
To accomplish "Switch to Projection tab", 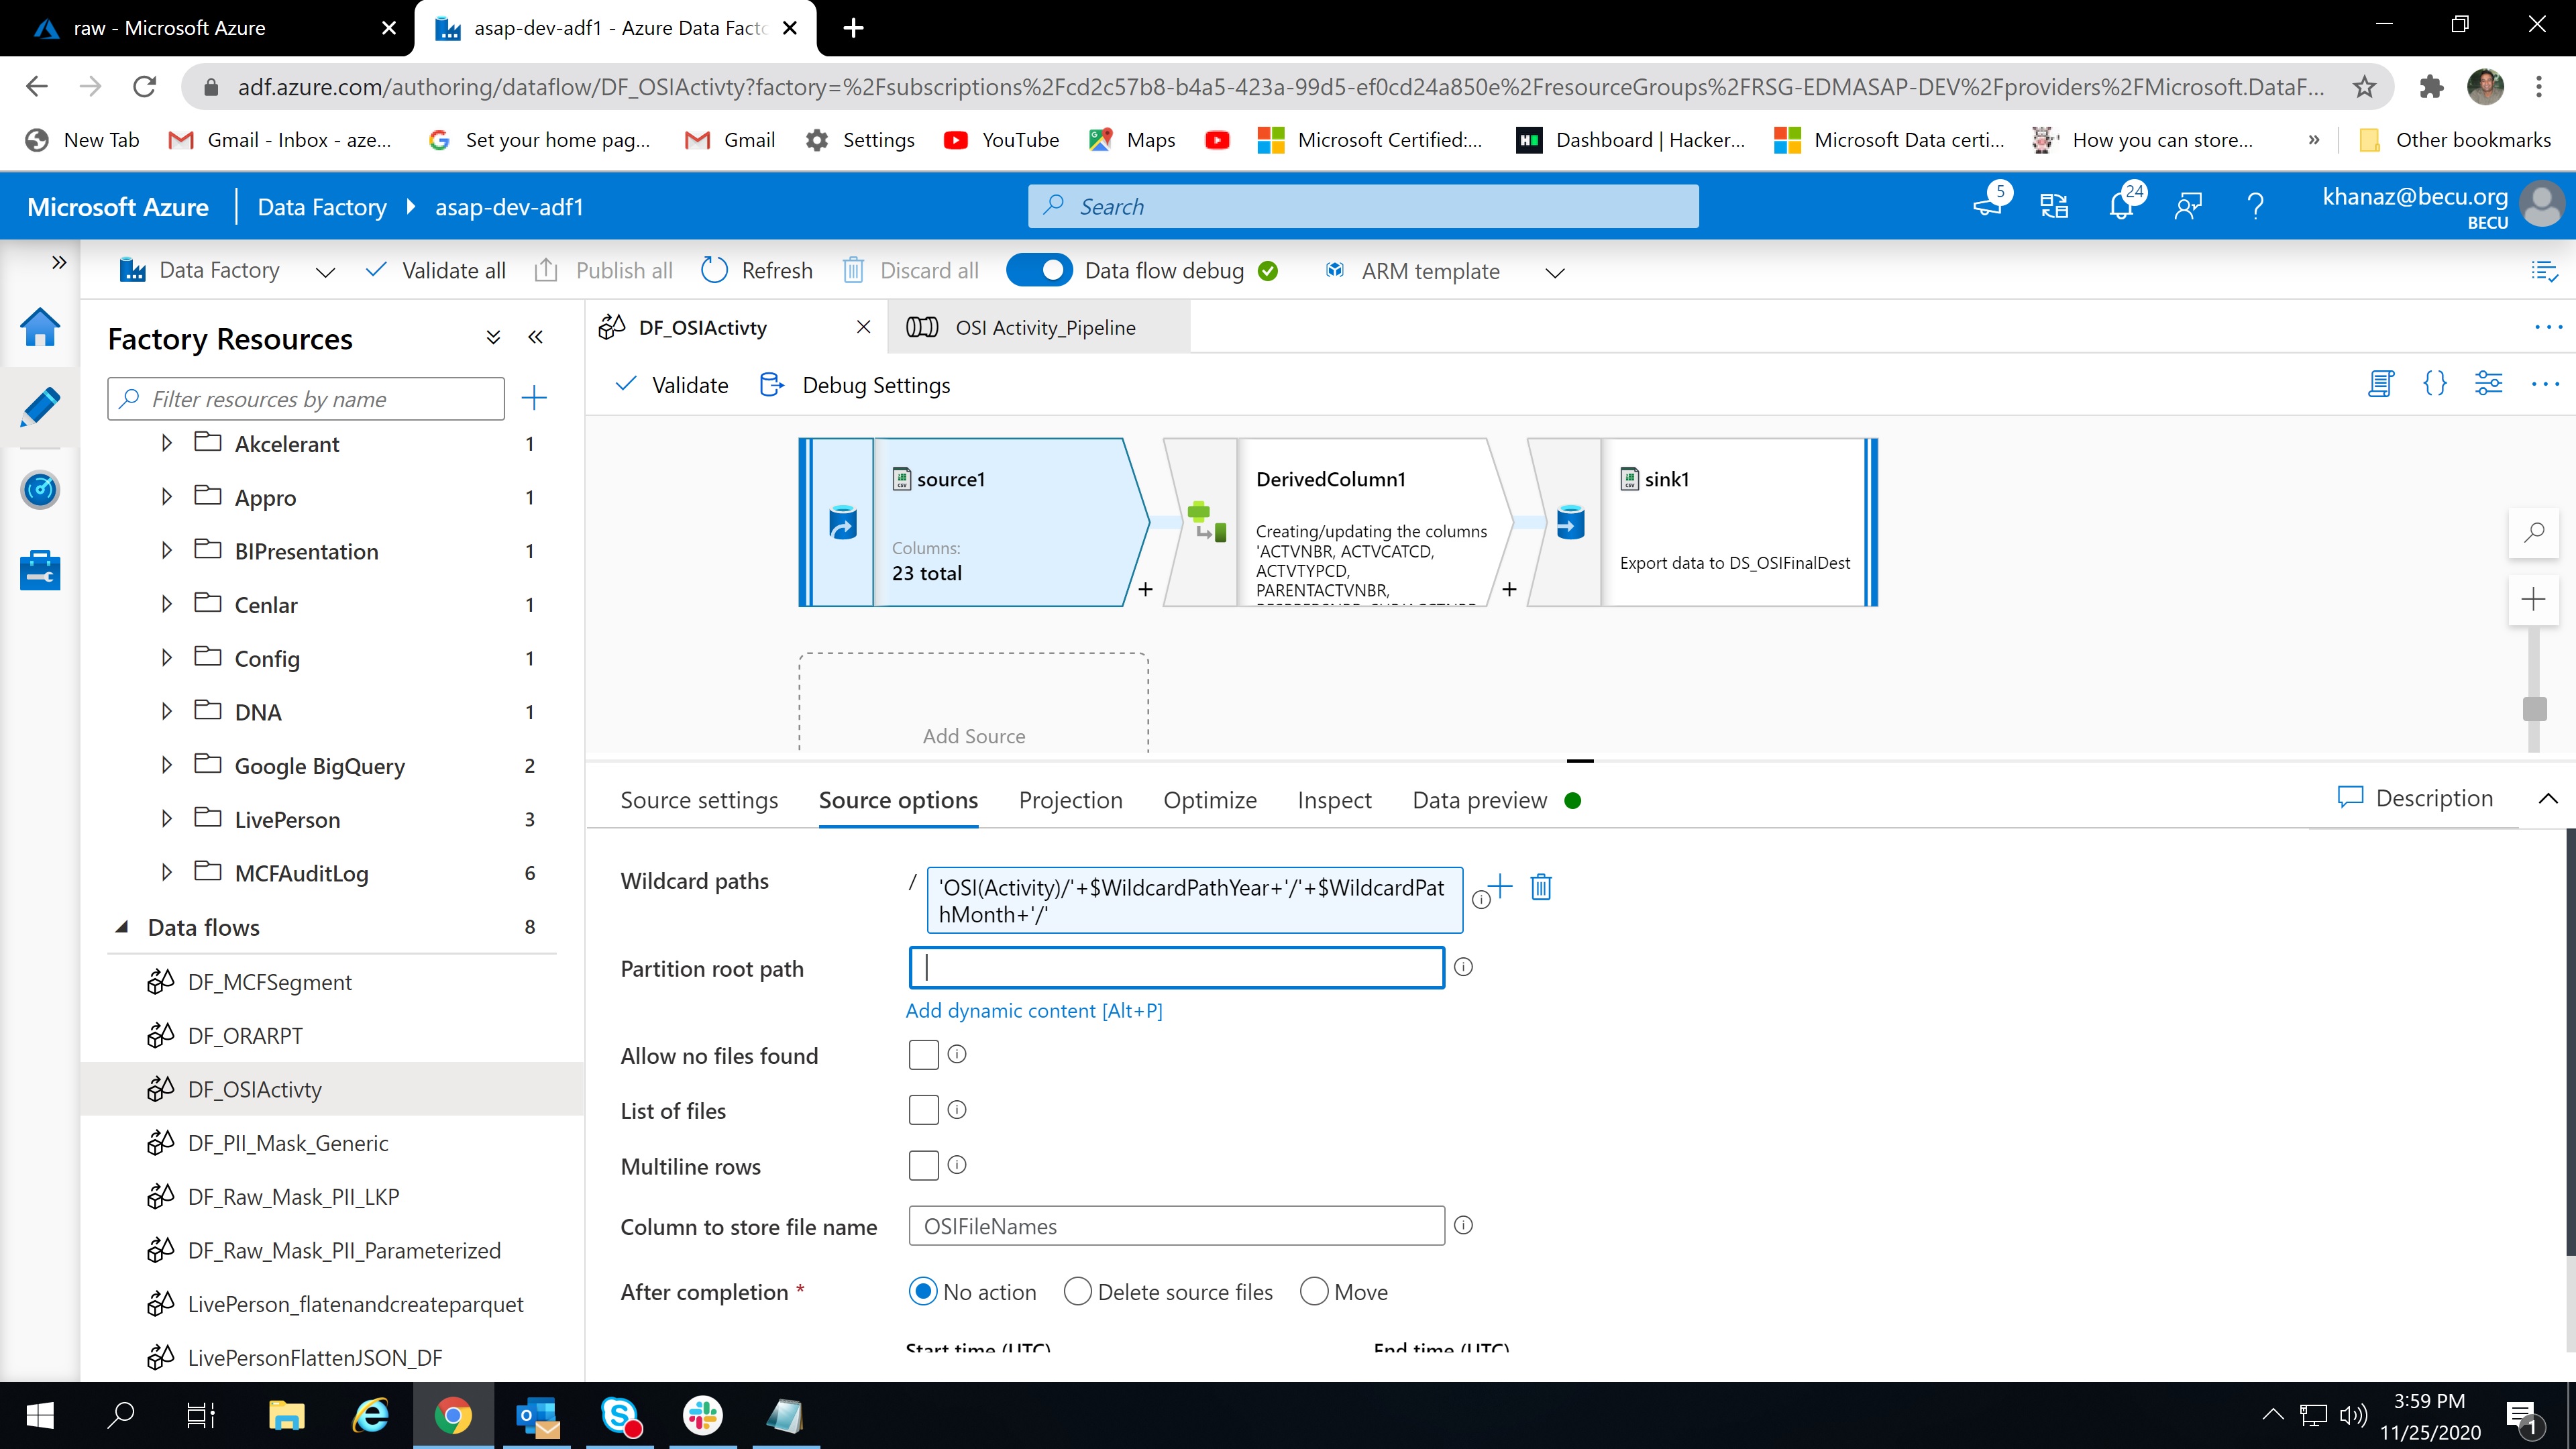I will coord(1070,800).
